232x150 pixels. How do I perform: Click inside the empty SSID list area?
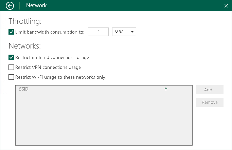click(x=104, y=119)
